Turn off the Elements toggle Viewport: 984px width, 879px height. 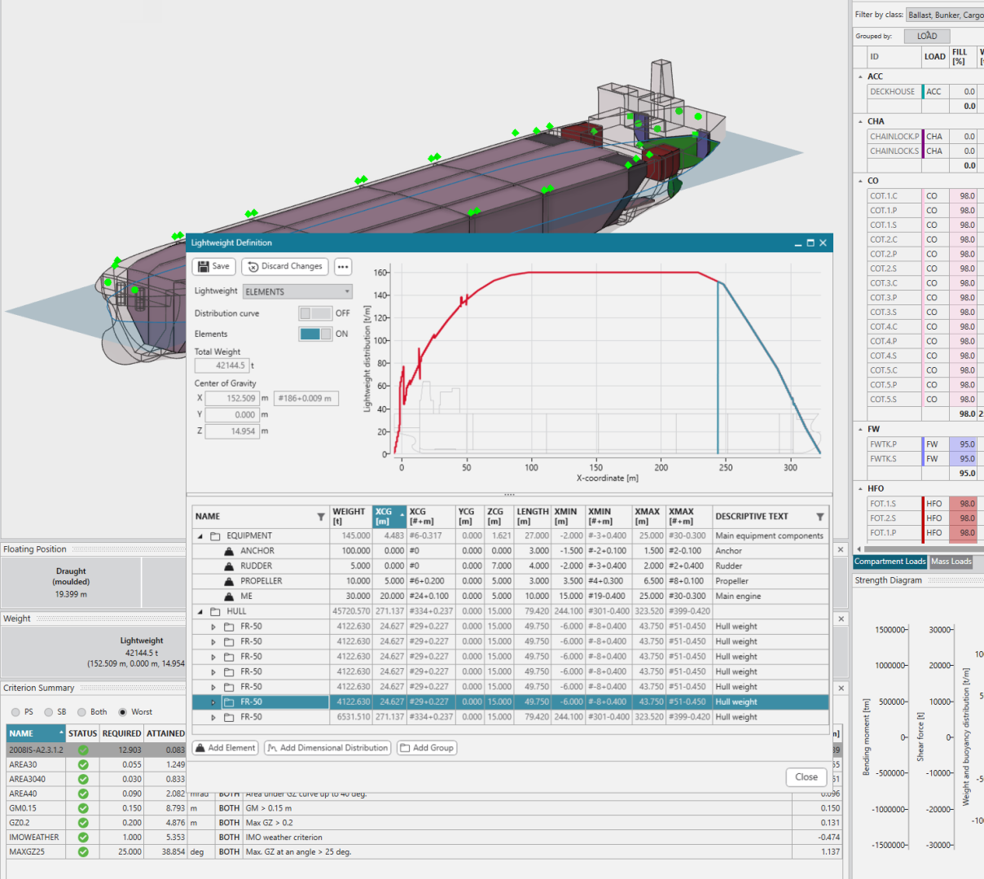(315, 332)
